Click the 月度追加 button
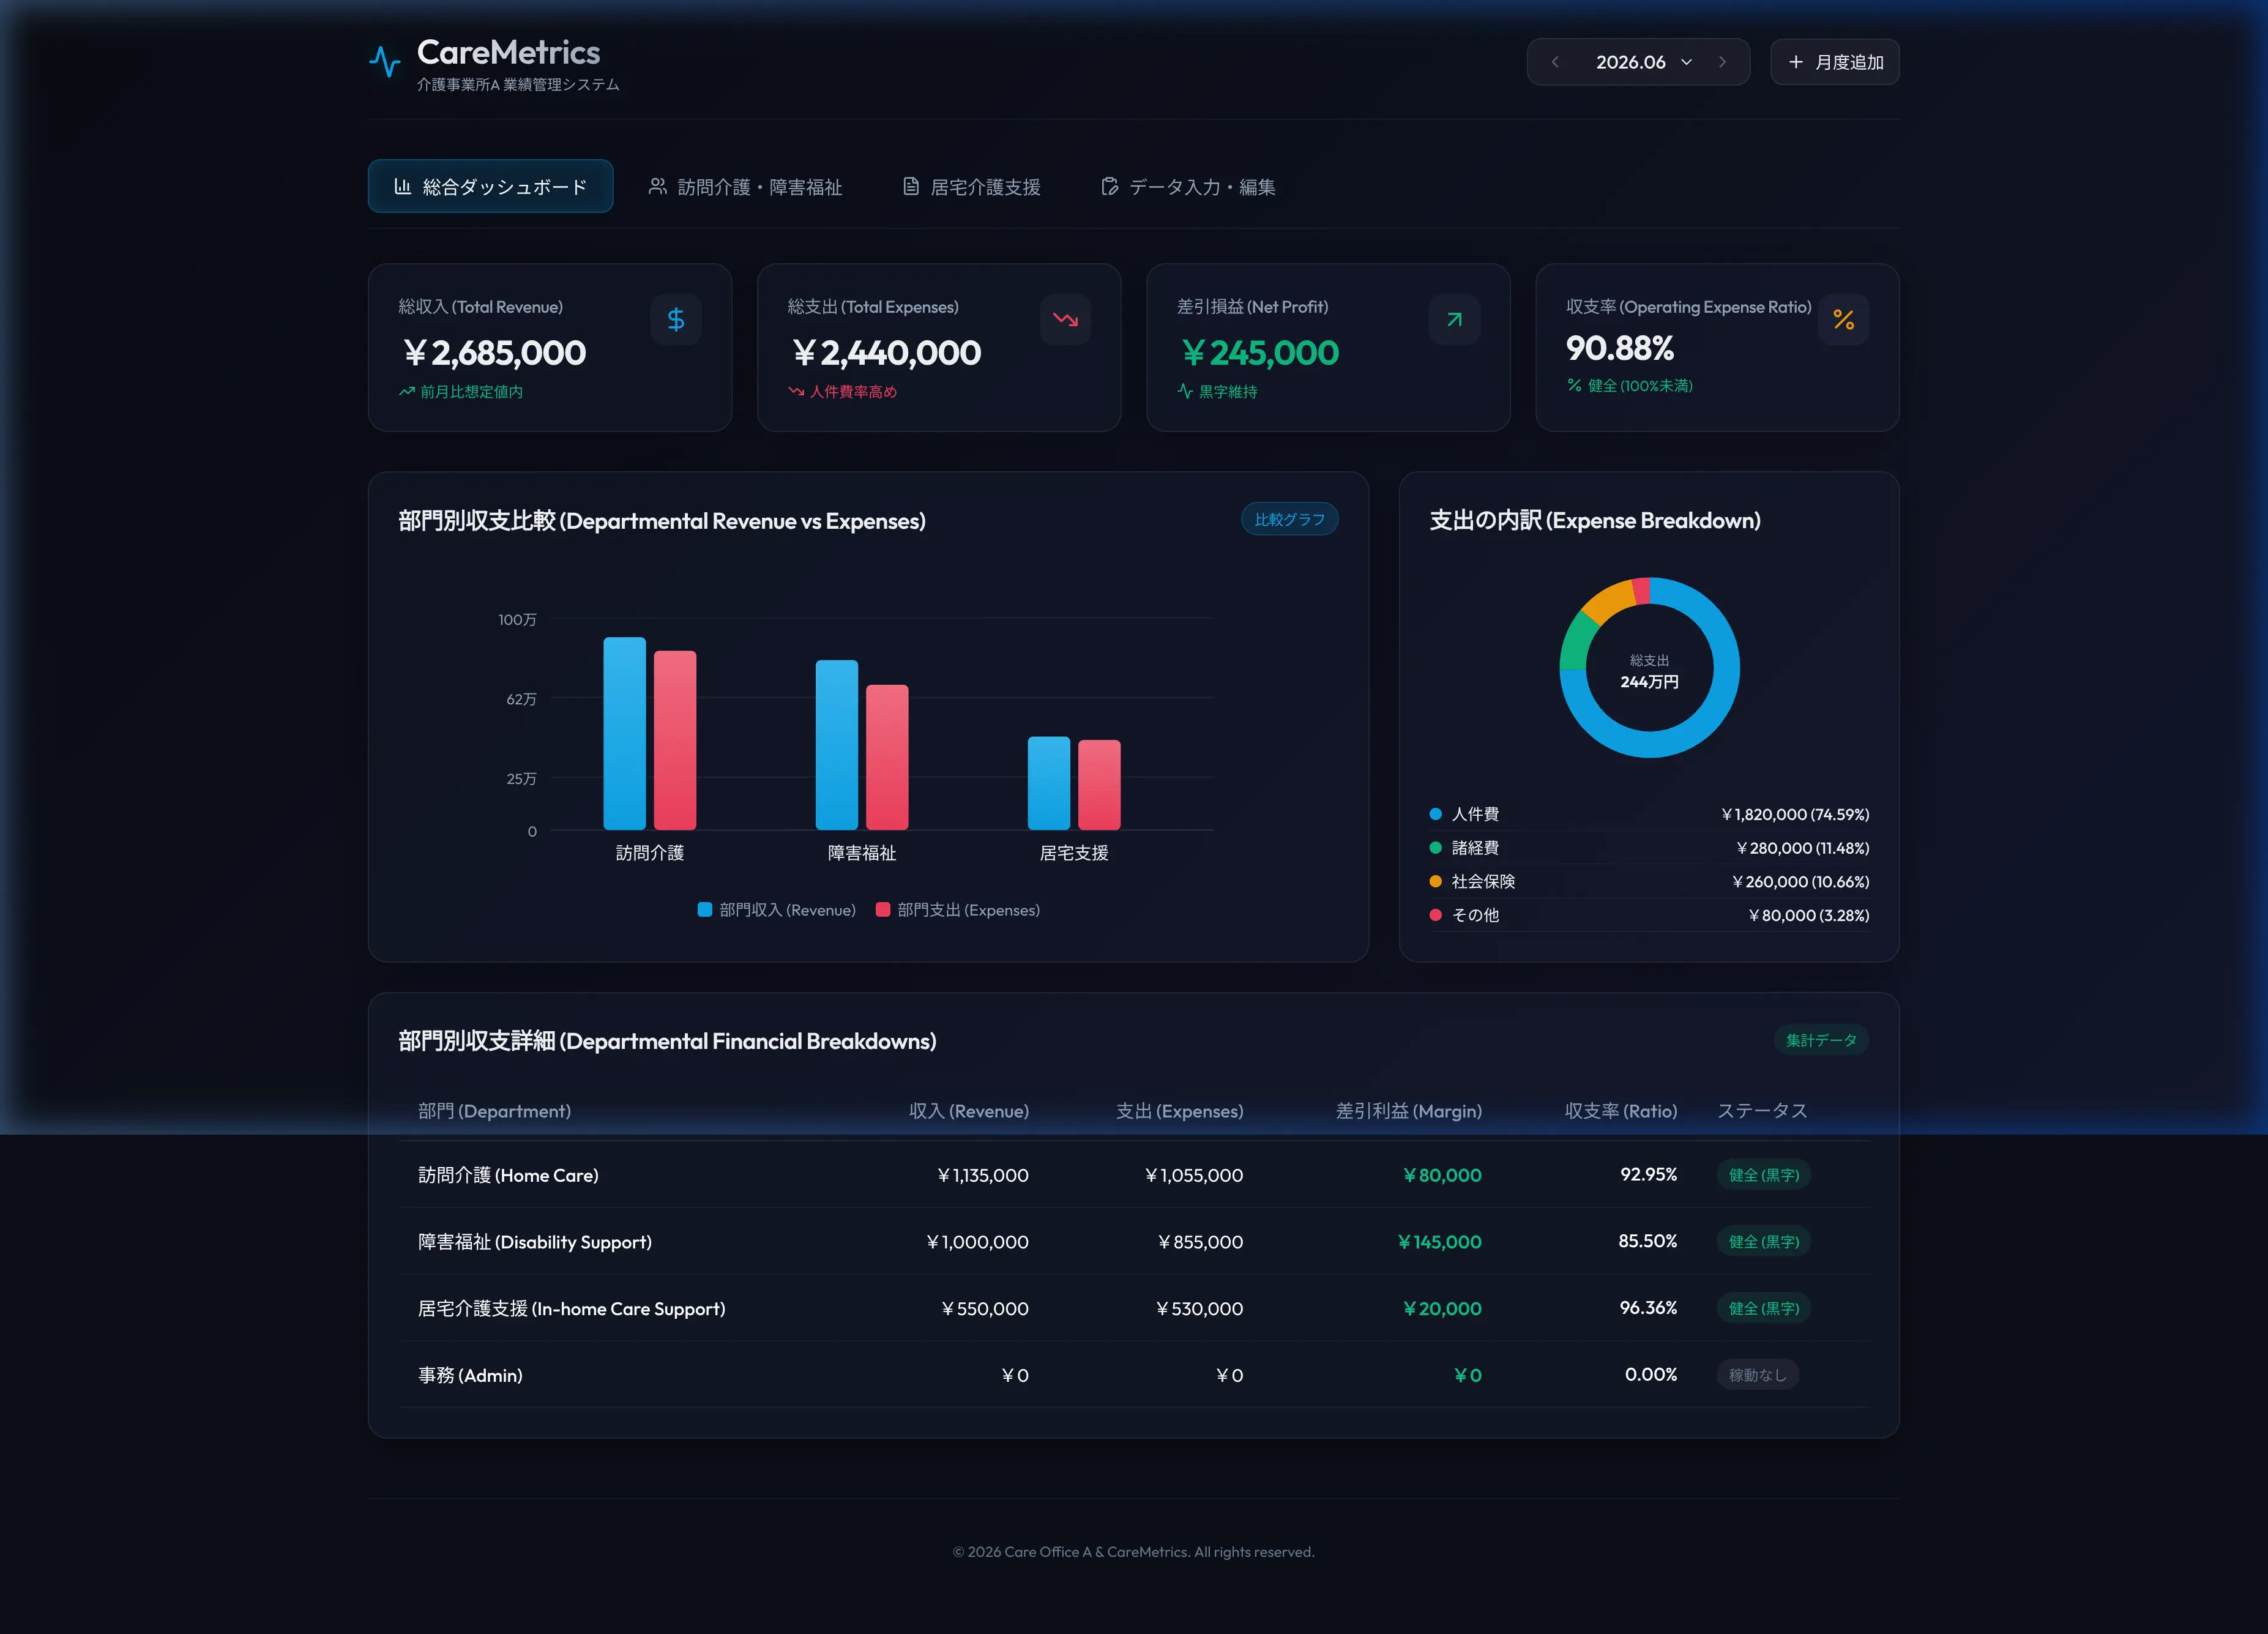 point(1834,62)
